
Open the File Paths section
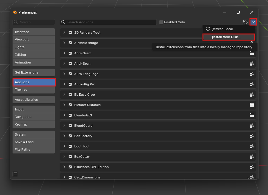tap(34, 149)
